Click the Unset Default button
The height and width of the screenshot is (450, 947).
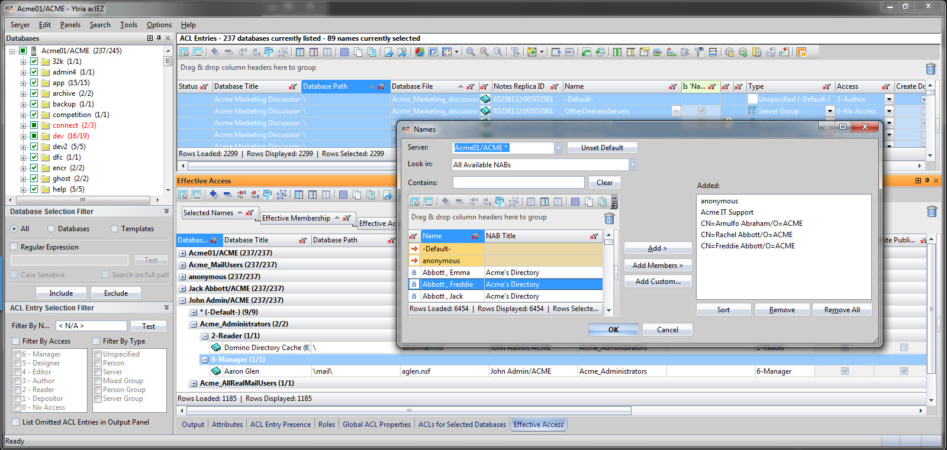click(602, 148)
